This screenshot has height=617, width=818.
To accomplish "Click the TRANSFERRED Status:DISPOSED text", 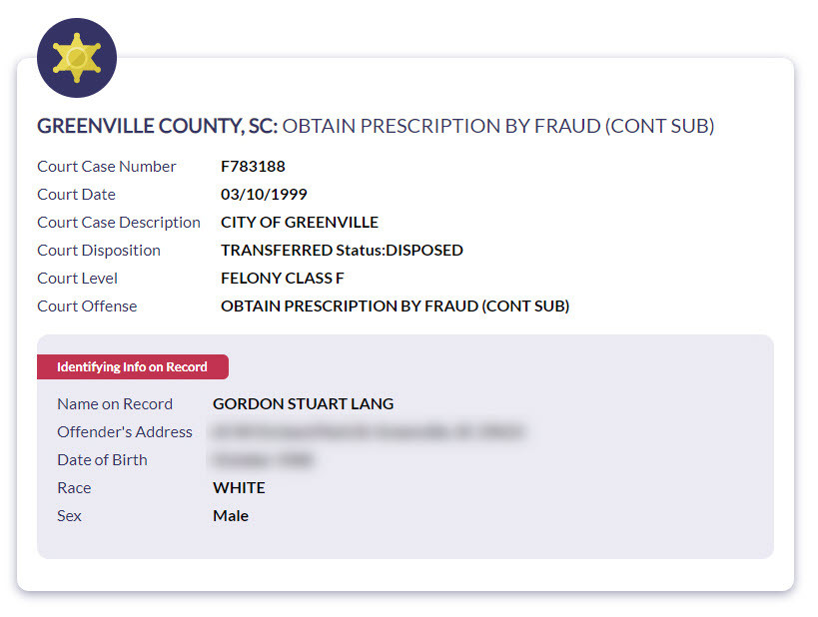I will pos(342,251).
